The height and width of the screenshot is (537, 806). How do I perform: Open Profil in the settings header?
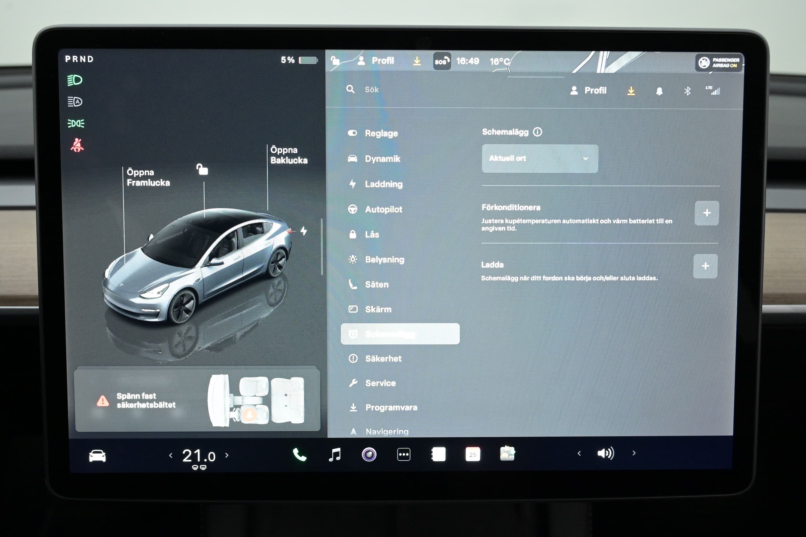(x=588, y=91)
